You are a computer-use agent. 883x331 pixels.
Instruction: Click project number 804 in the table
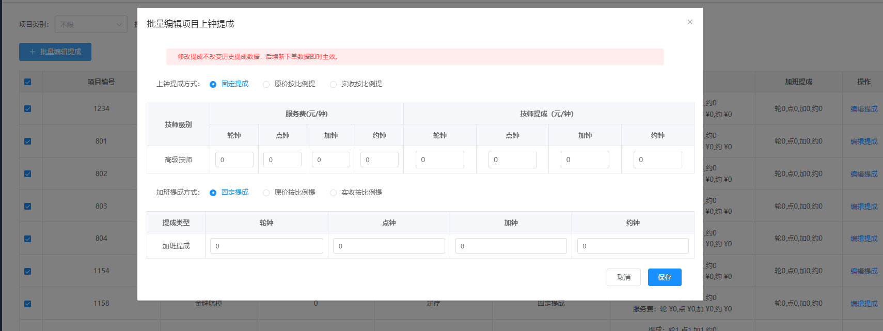tap(101, 239)
